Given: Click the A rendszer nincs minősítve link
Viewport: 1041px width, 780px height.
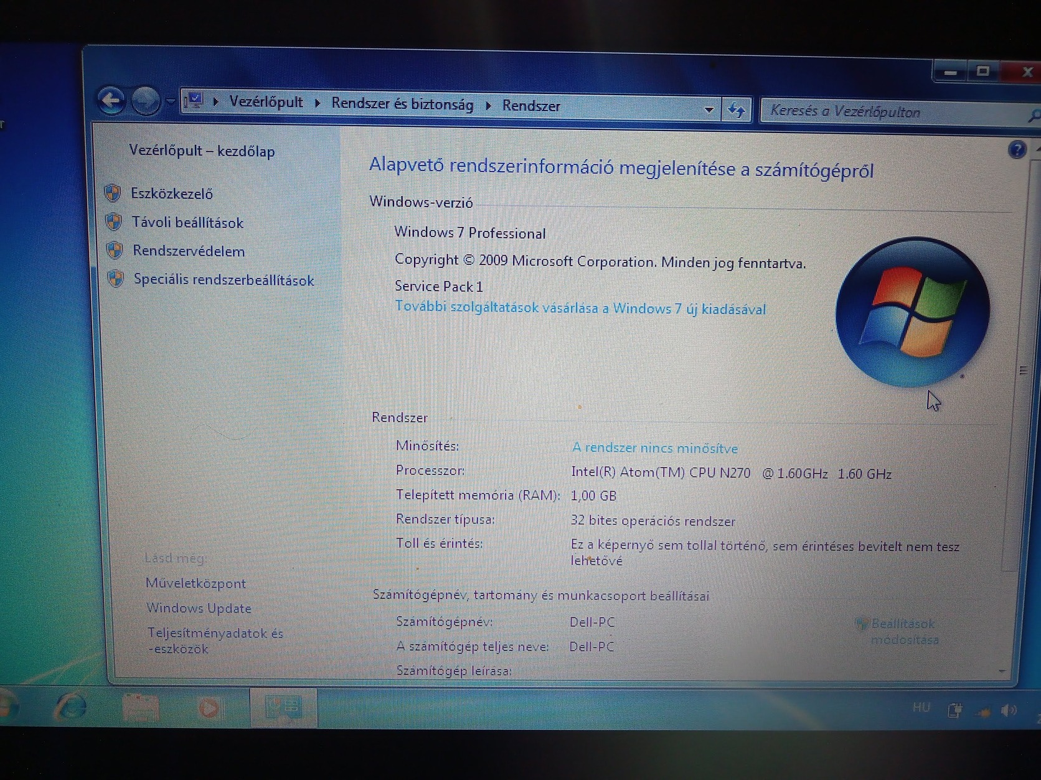Looking at the screenshot, I should tap(655, 448).
